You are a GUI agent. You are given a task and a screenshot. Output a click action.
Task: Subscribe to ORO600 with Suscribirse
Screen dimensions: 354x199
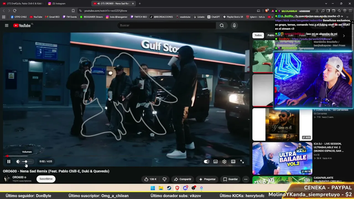coord(46,179)
